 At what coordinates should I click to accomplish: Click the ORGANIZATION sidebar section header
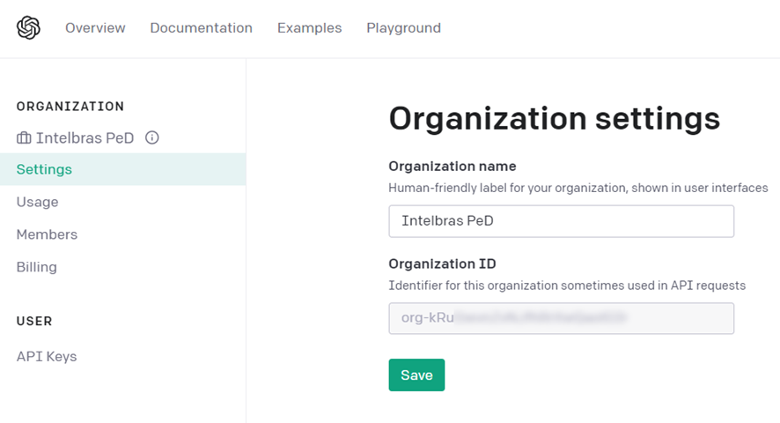(70, 106)
